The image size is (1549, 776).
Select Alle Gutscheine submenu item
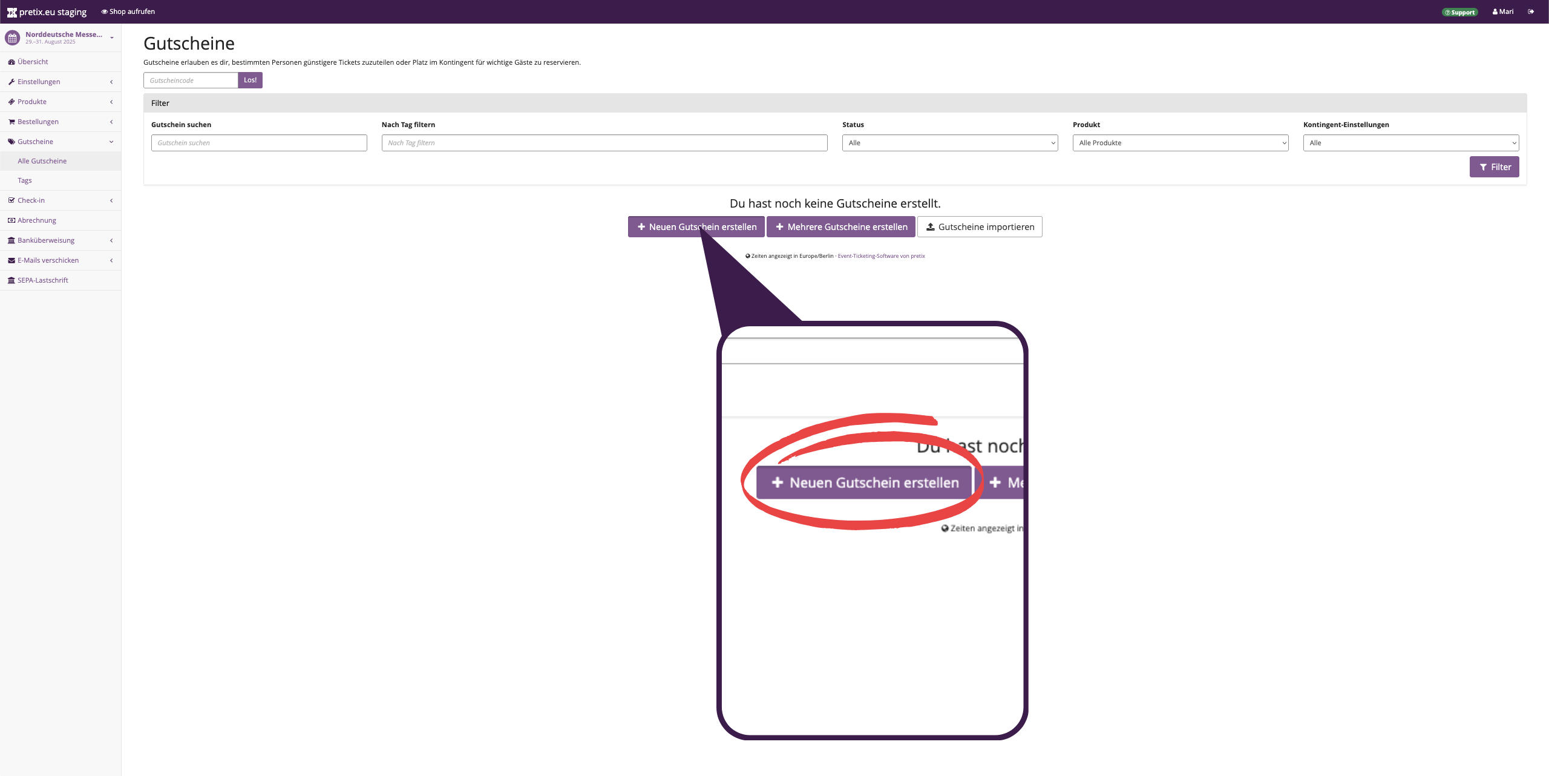(x=42, y=161)
